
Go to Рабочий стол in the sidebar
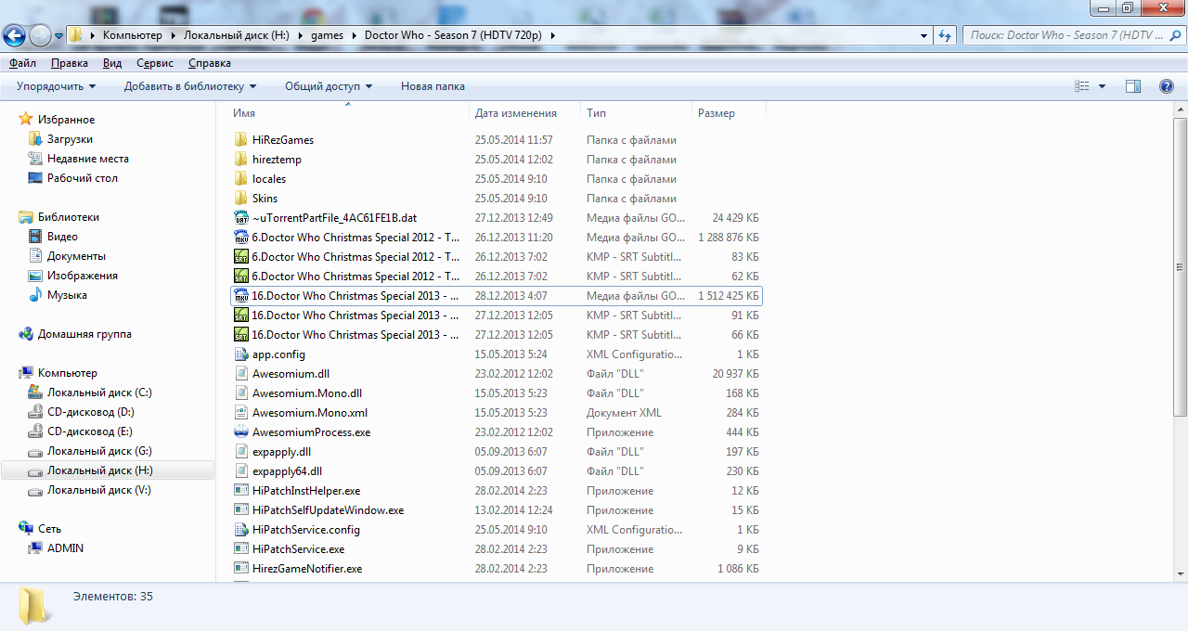click(83, 178)
